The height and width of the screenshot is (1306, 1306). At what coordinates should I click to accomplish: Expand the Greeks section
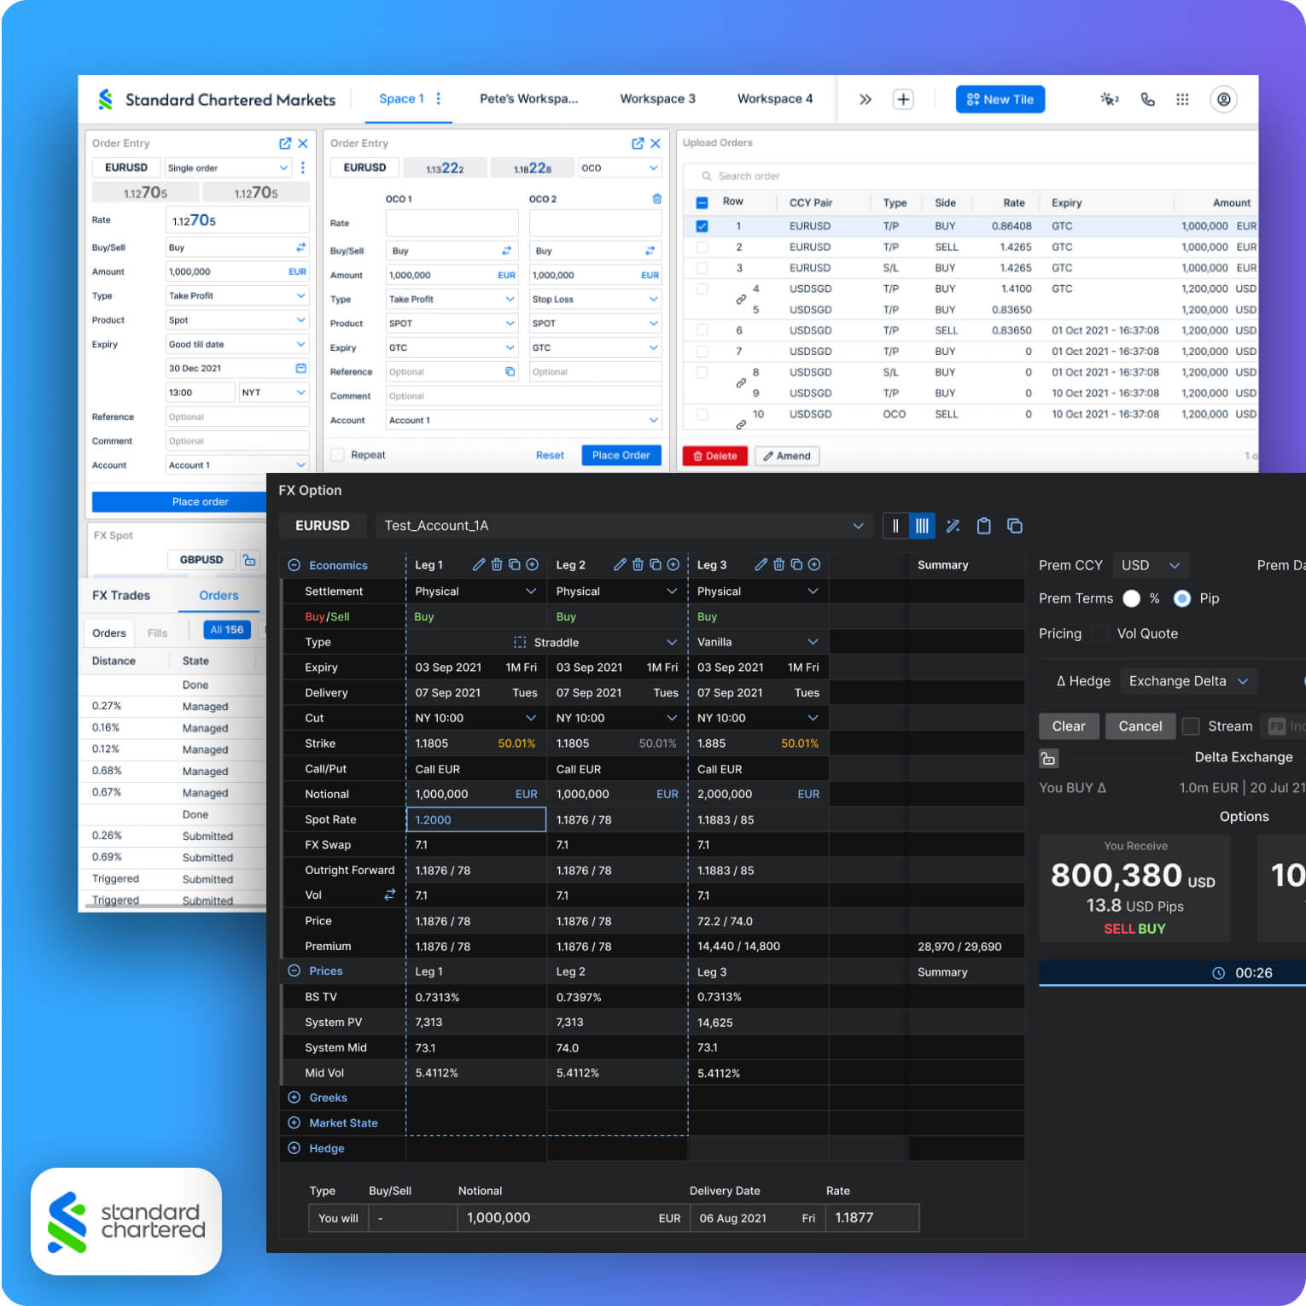click(x=294, y=1098)
